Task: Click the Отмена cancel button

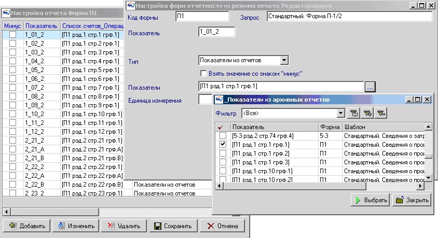Action: click(222, 226)
